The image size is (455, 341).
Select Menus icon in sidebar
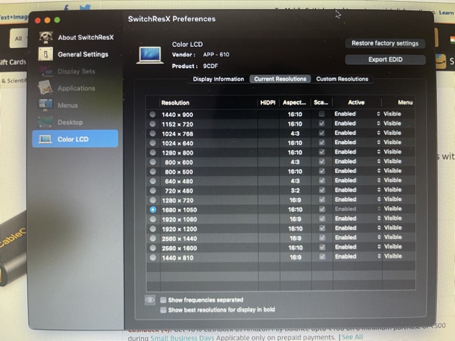click(x=45, y=105)
